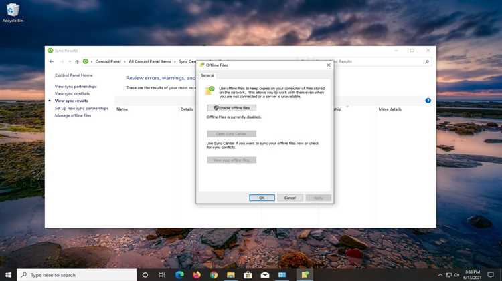Click the More details column header
502x281 pixels.
tap(390, 109)
